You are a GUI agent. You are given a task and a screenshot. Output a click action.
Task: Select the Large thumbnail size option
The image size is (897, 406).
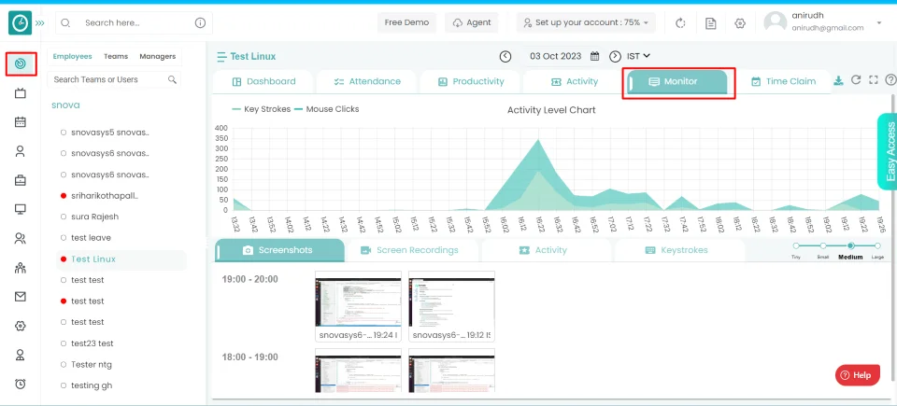tap(878, 245)
